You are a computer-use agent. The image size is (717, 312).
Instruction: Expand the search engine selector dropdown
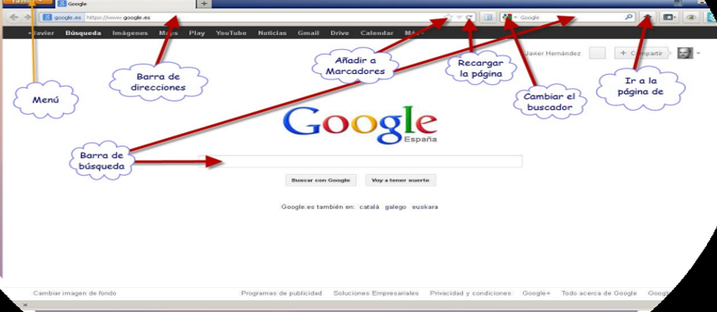tap(509, 17)
